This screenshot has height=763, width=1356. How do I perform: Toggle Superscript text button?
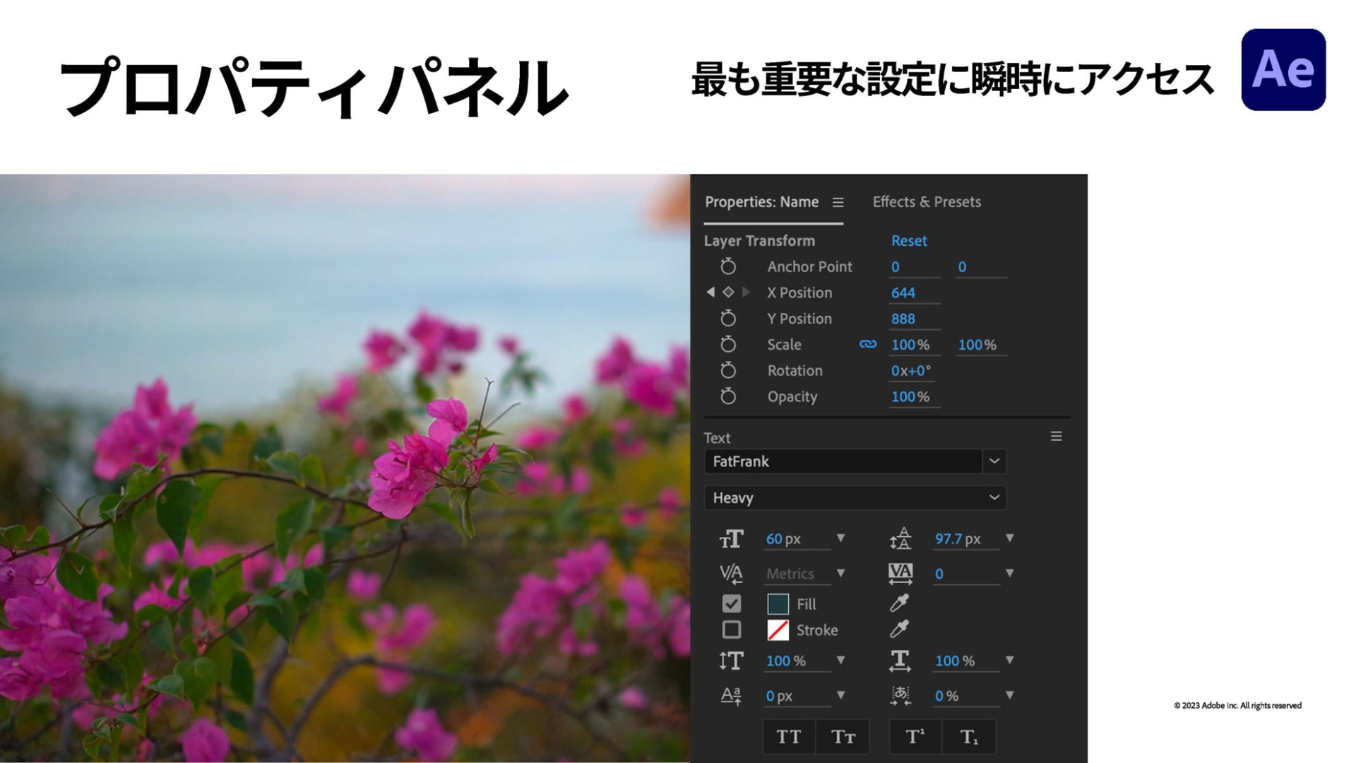(x=915, y=737)
